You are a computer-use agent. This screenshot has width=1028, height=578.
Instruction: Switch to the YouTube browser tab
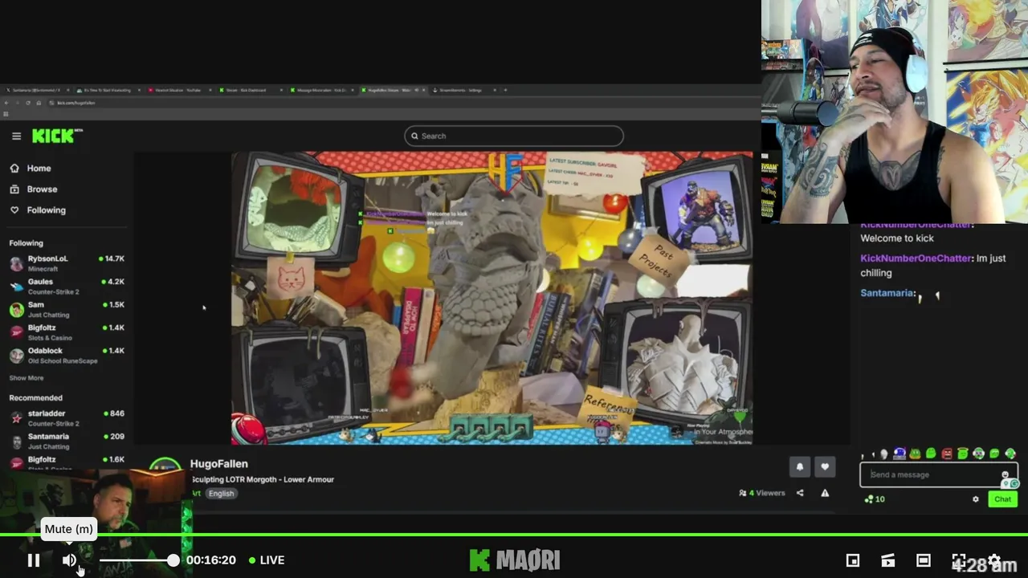click(x=178, y=90)
